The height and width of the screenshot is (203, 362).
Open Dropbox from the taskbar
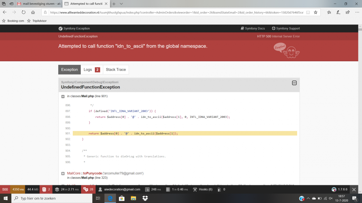pos(145,198)
